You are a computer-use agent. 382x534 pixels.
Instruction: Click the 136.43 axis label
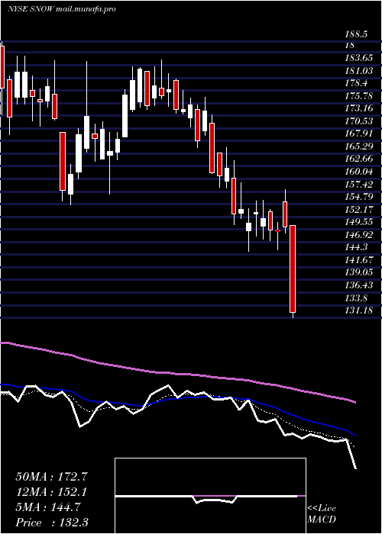pyautogui.click(x=359, y=286)
